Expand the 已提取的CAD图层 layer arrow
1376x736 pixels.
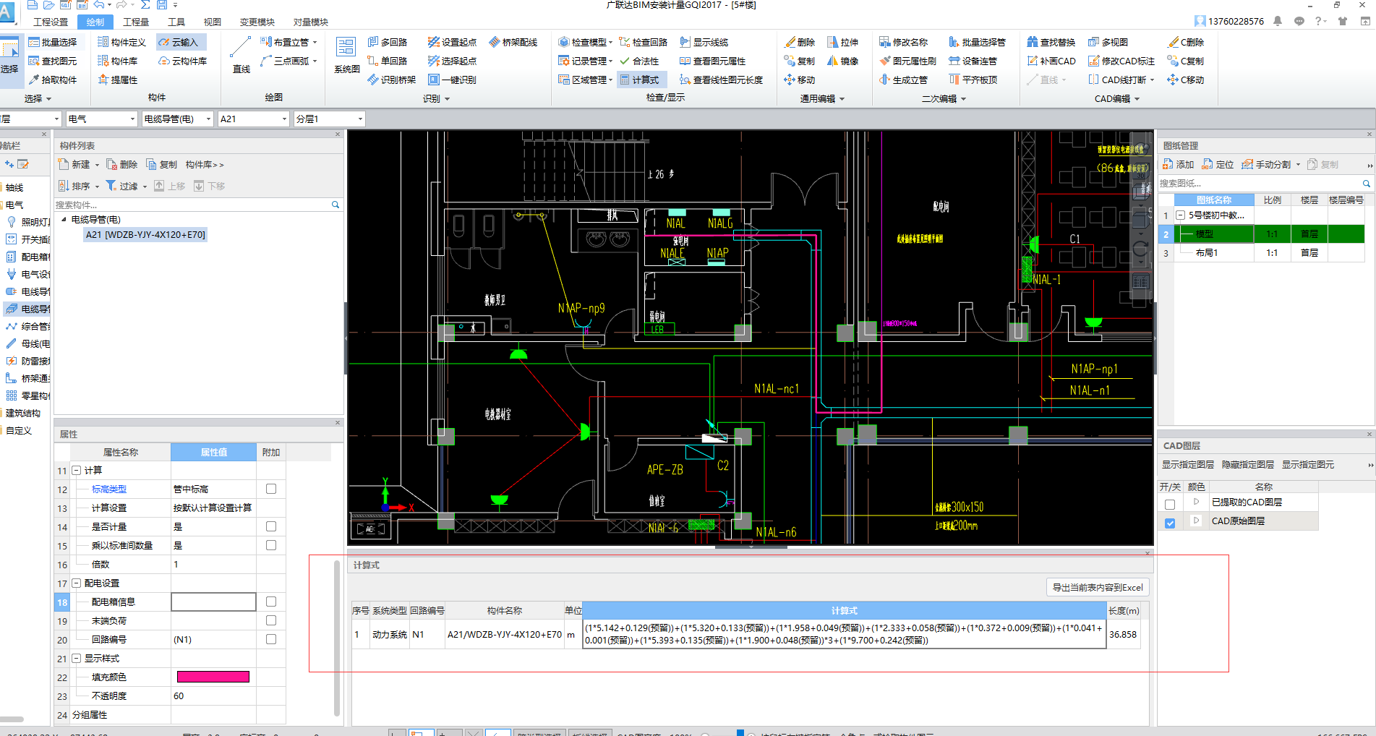[1196, 501]
